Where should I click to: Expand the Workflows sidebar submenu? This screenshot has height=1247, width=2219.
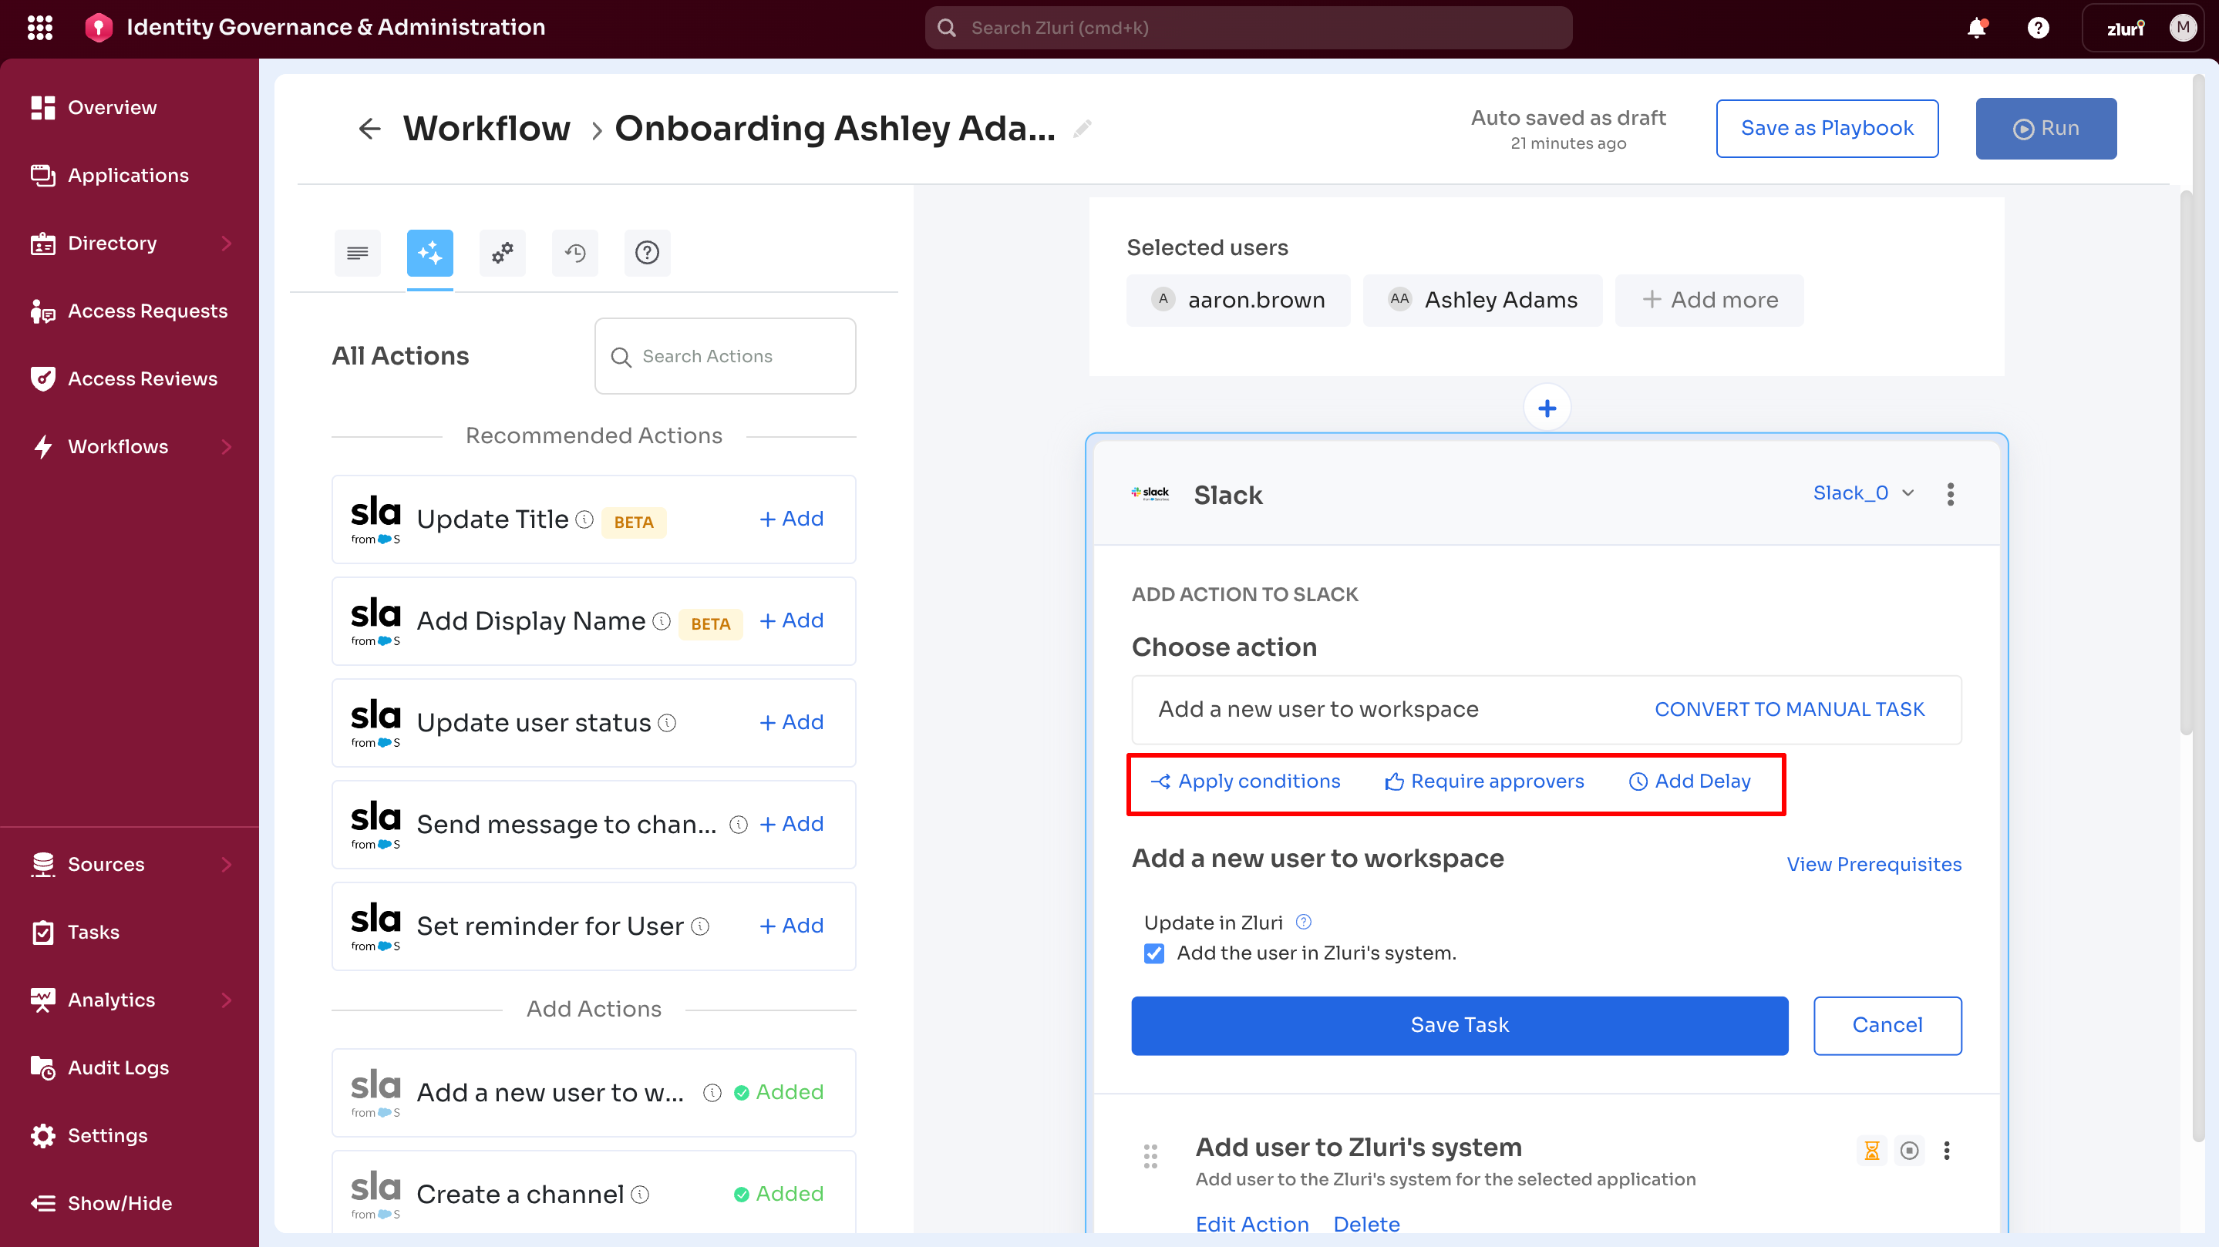pyautogui.click(x=226, y=446)
